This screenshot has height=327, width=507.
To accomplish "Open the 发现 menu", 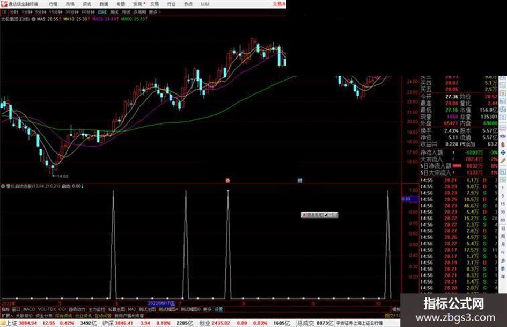I will click(x=138, y=4).
